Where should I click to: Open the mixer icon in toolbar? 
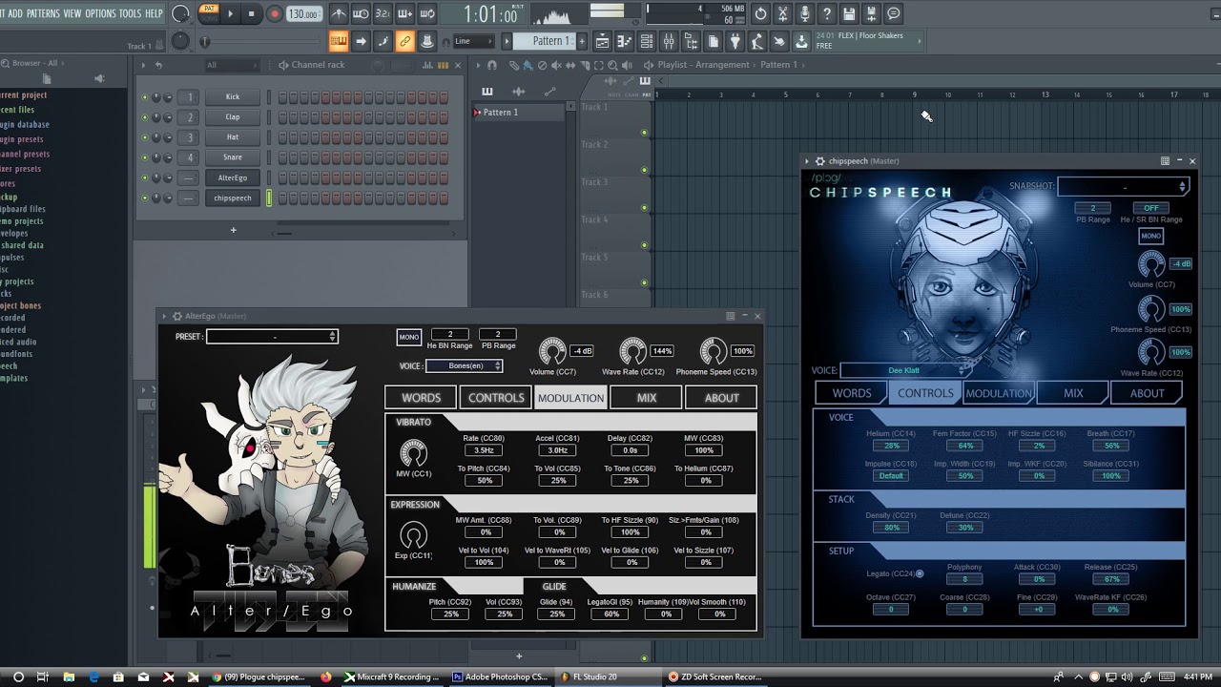pyautogui.click(x=669, y=41)
